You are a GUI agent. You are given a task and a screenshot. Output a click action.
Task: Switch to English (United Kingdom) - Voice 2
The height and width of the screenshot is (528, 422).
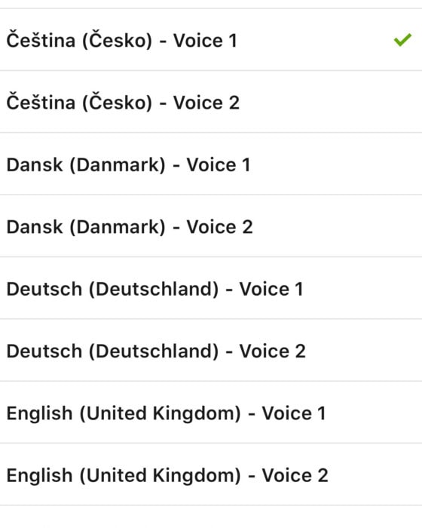point(211,474)
